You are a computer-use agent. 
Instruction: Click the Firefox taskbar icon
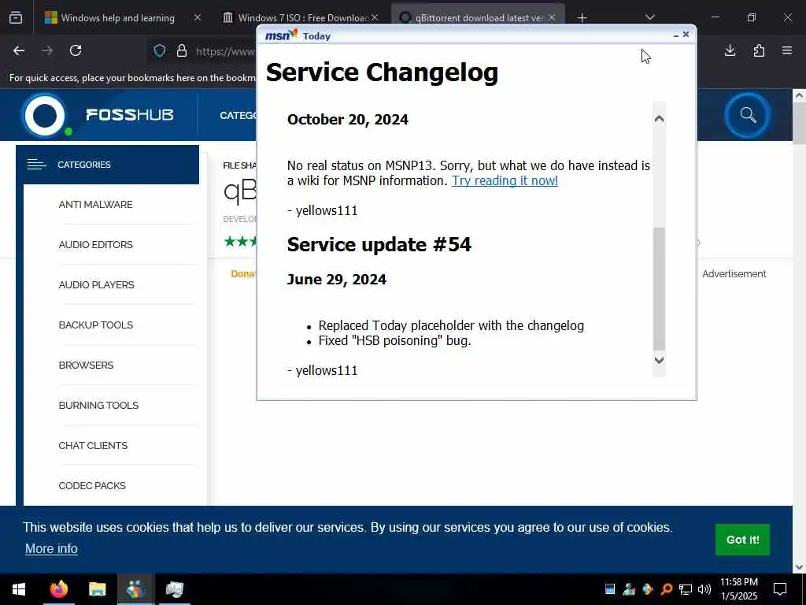58,589
